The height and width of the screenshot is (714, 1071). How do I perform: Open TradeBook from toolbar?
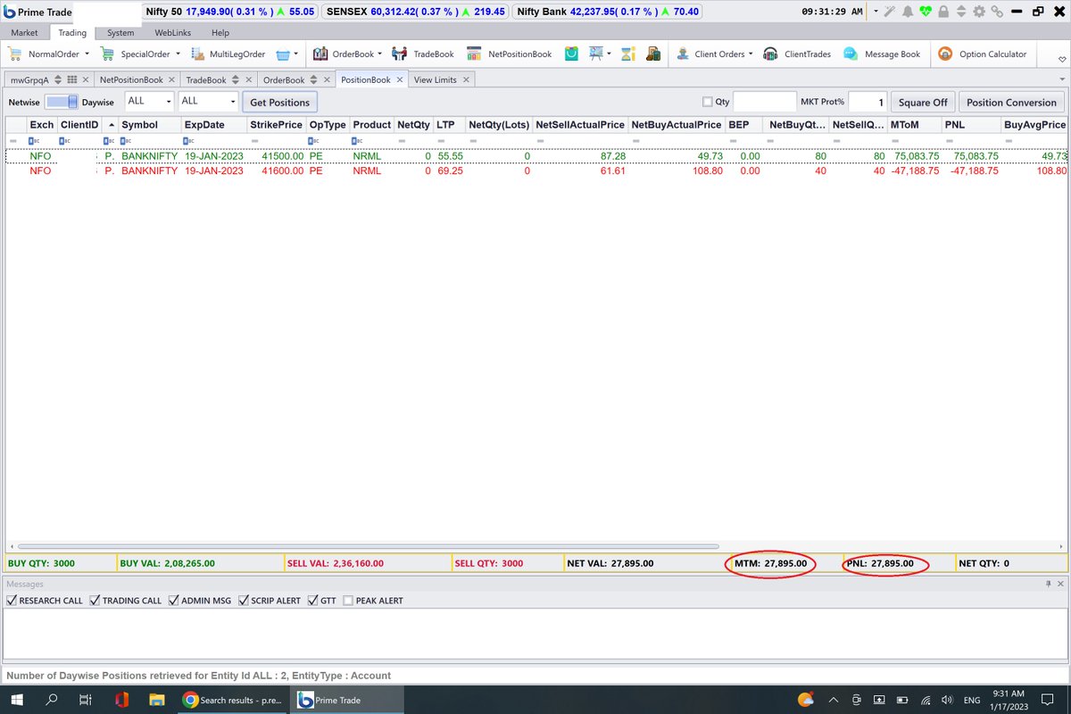click(x=423, y=54)
